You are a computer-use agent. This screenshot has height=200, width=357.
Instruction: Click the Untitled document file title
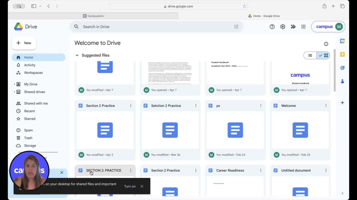point(296,170)
